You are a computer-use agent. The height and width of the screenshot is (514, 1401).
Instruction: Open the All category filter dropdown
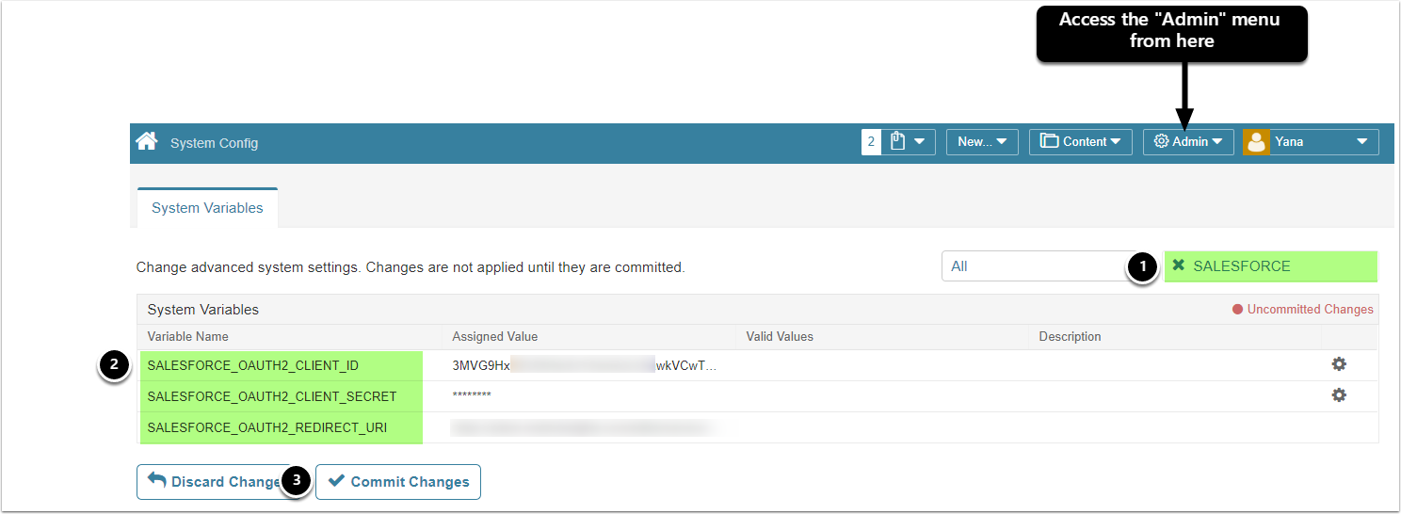click(1034, 266)
